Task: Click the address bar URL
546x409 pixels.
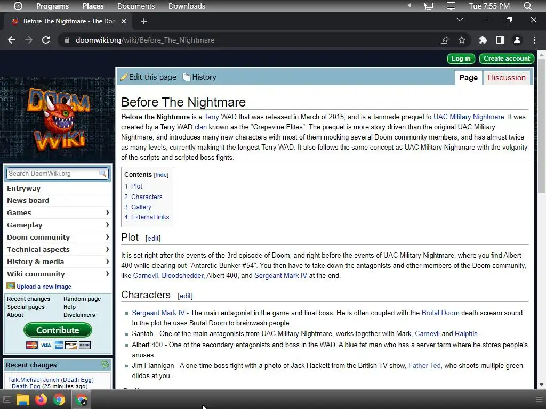Action: pyautogui.click(x=145, y=40)
